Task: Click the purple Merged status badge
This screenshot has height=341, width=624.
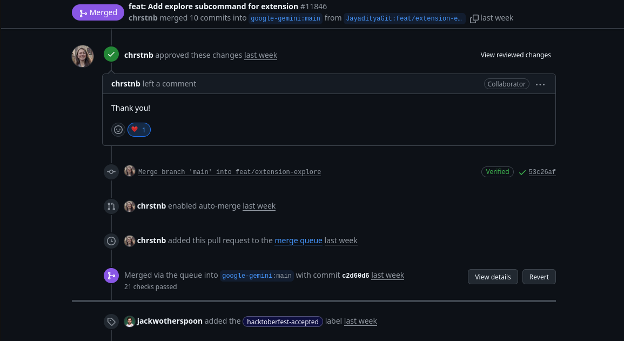Action: point(94,12)
